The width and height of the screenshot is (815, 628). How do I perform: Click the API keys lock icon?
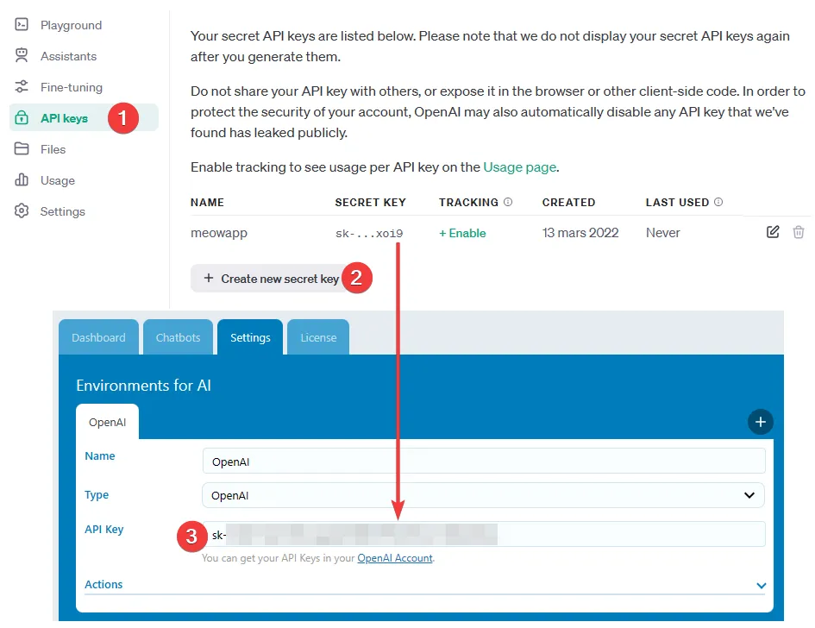click(22, 117)
